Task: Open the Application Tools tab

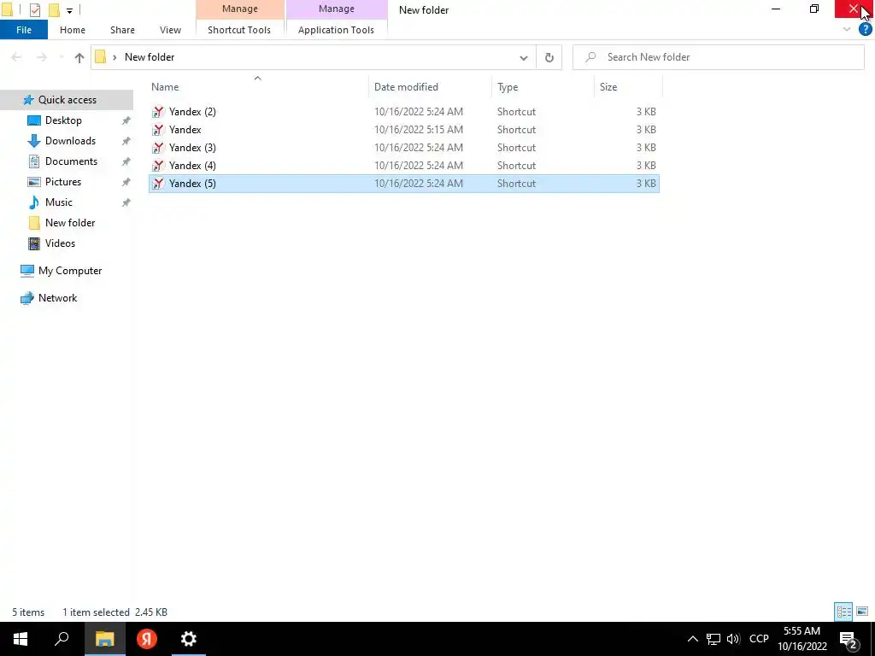Action: pos(336,30)
